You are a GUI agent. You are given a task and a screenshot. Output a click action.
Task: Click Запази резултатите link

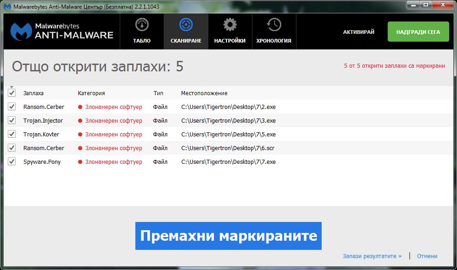pos(372,256)
